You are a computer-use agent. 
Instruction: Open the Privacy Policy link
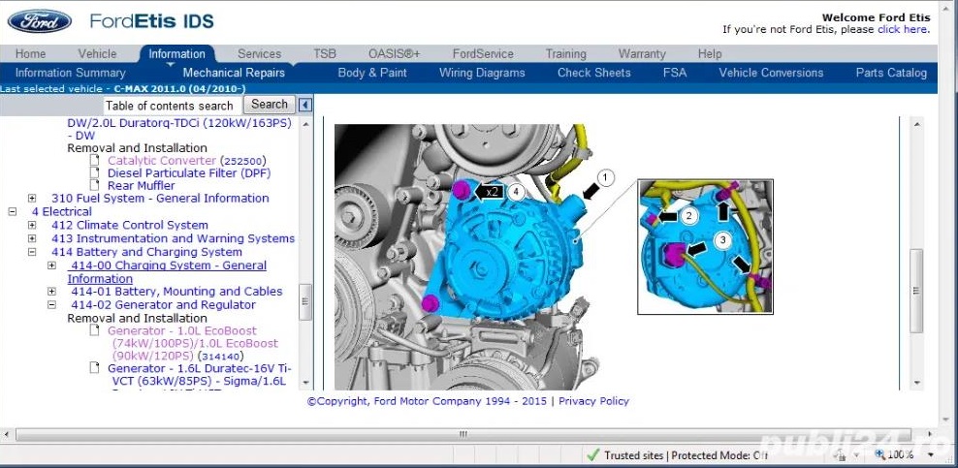coord(593,401)
